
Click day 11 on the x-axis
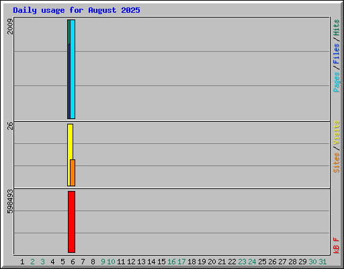coord(121,262)
